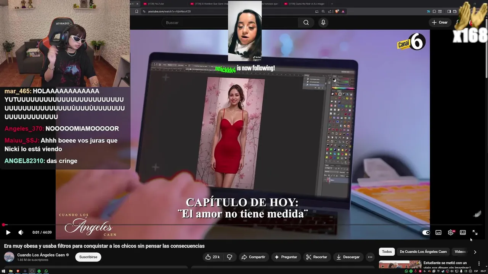The image size is (488, 274).
Task: Click the 1.66 M de suscriptores text
Action: pyautogui.click(x=33, y=260)
